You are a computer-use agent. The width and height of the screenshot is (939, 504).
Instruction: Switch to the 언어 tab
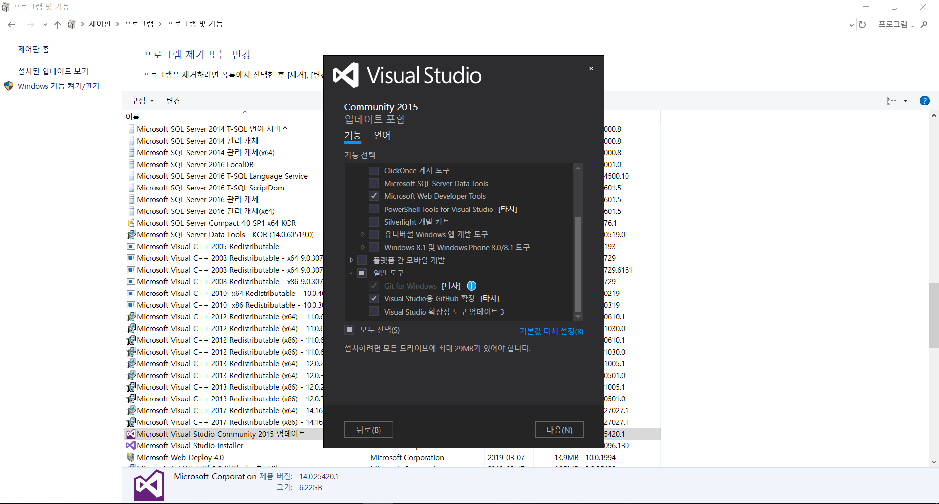382,135
